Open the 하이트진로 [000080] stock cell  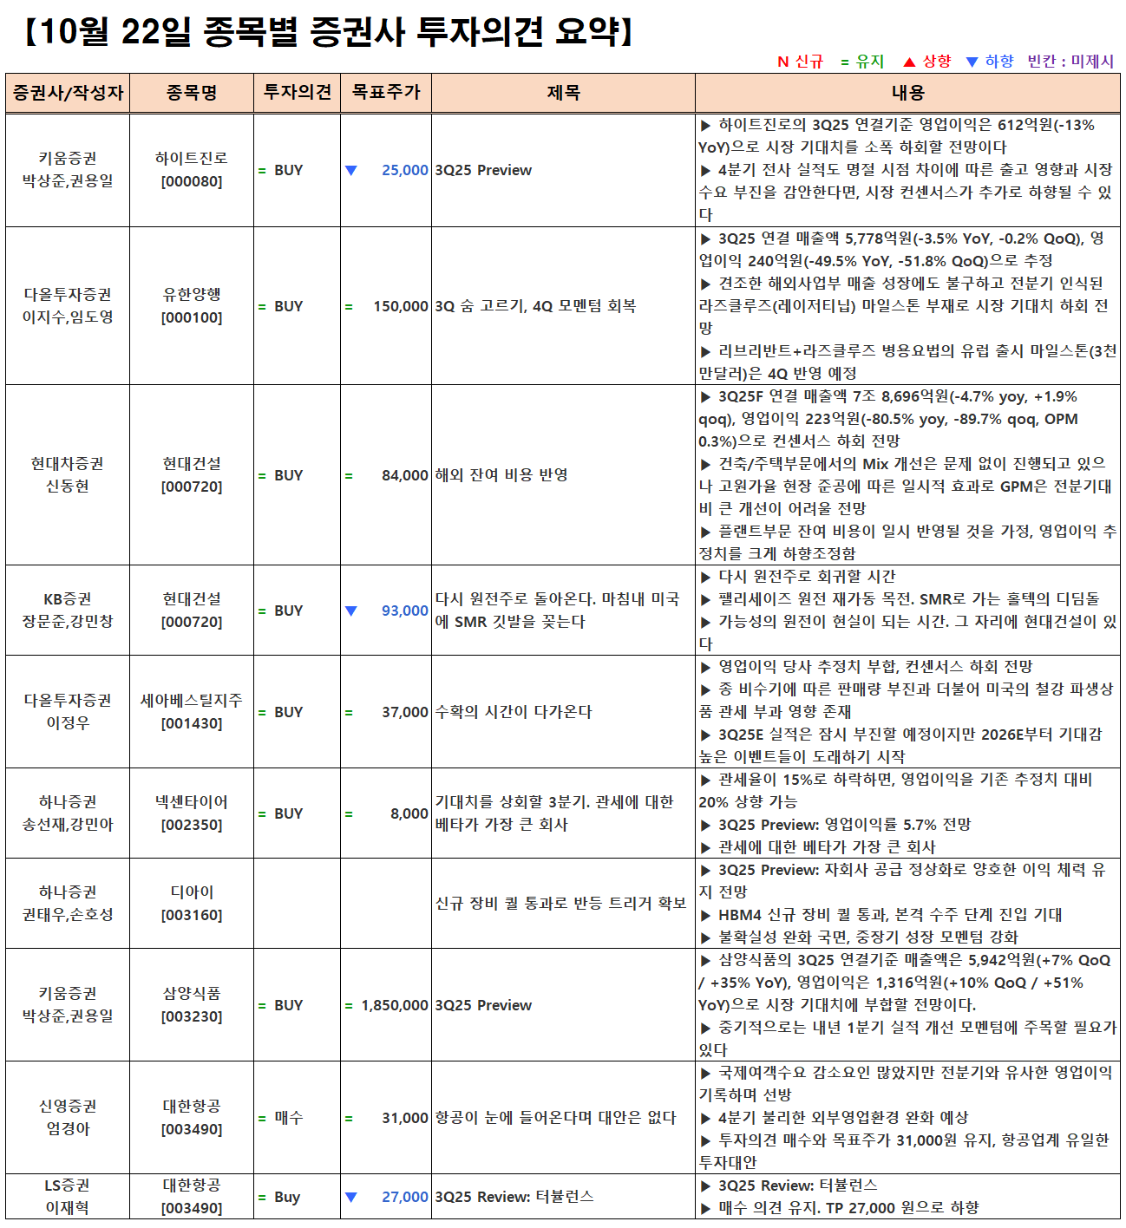coord(192,170)
